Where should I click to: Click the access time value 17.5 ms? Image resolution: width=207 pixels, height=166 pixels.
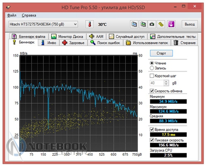point(168,135)
